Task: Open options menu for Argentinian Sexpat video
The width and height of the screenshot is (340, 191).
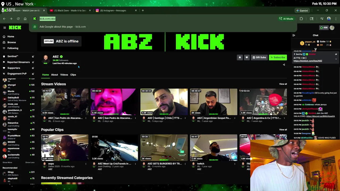Action: tap(235, 118)
